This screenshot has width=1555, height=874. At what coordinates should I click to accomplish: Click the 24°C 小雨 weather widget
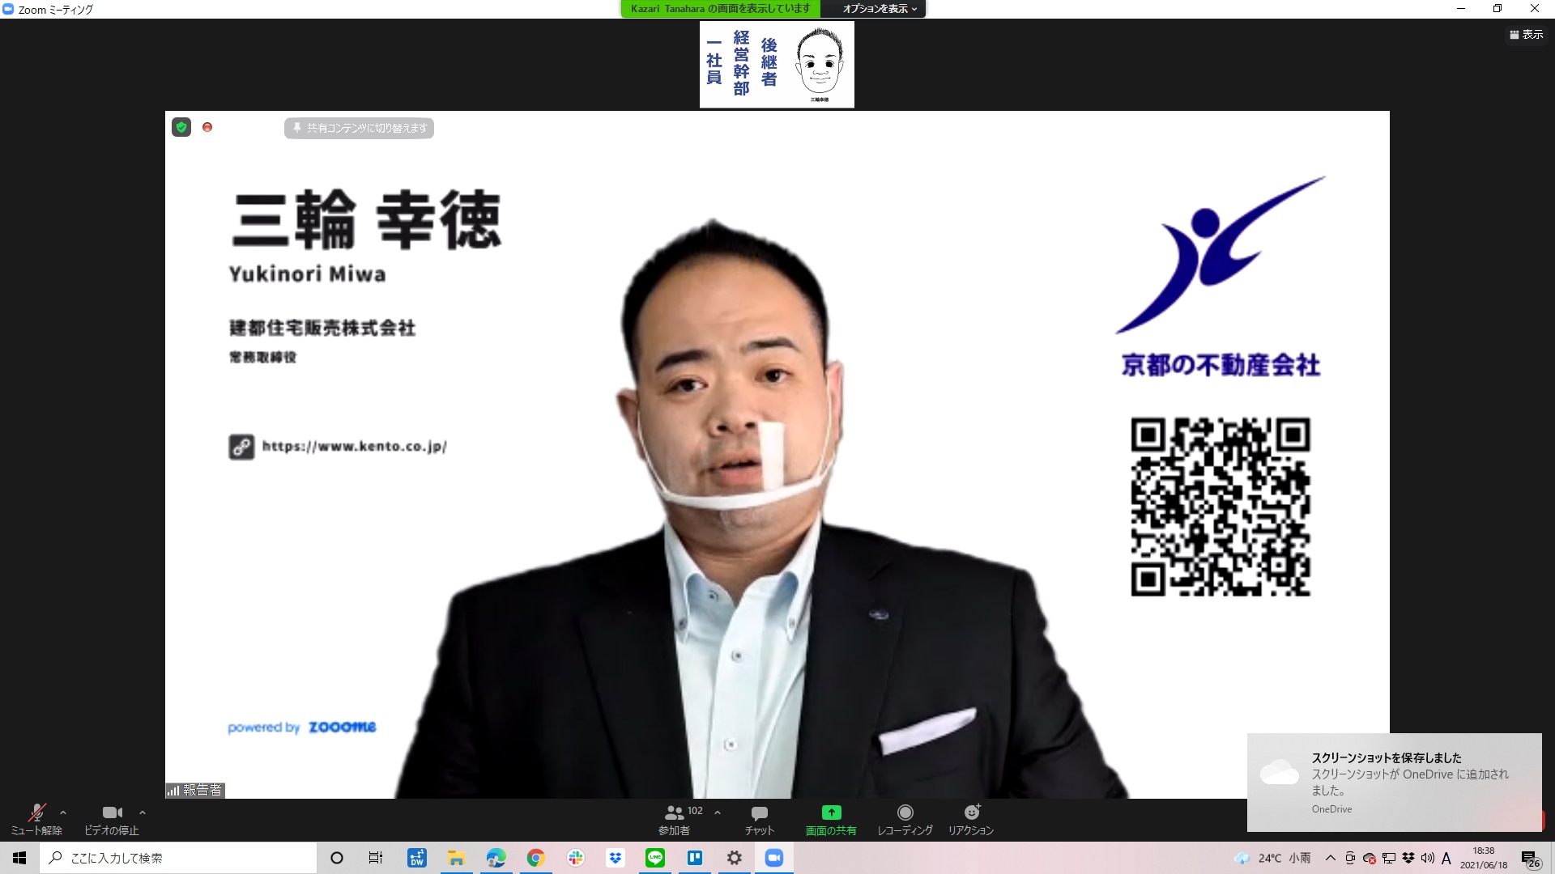[x=1272, y=858]
